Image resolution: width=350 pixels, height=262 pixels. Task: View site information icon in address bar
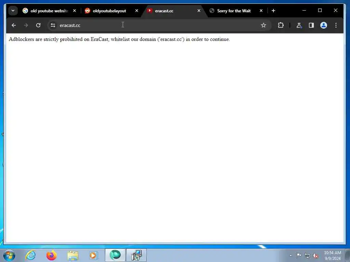pyautogui.click(x=53, y=25)
